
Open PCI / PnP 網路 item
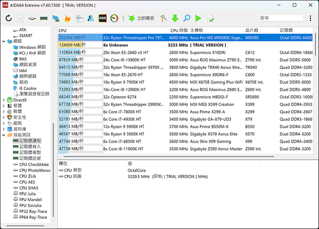click(29, 53)
